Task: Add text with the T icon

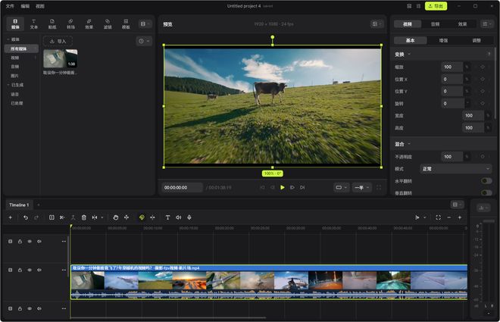Action: pyautogui.click(x=167, y=217)
